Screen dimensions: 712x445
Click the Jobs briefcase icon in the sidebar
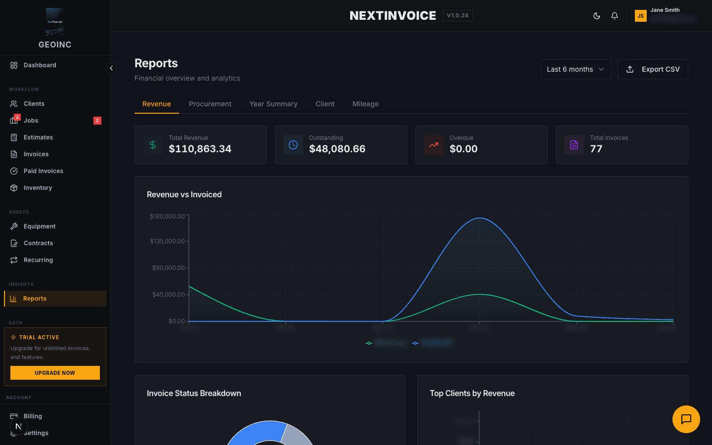tap(14, 121)
